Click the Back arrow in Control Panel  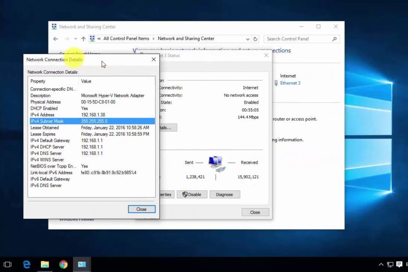56,39
